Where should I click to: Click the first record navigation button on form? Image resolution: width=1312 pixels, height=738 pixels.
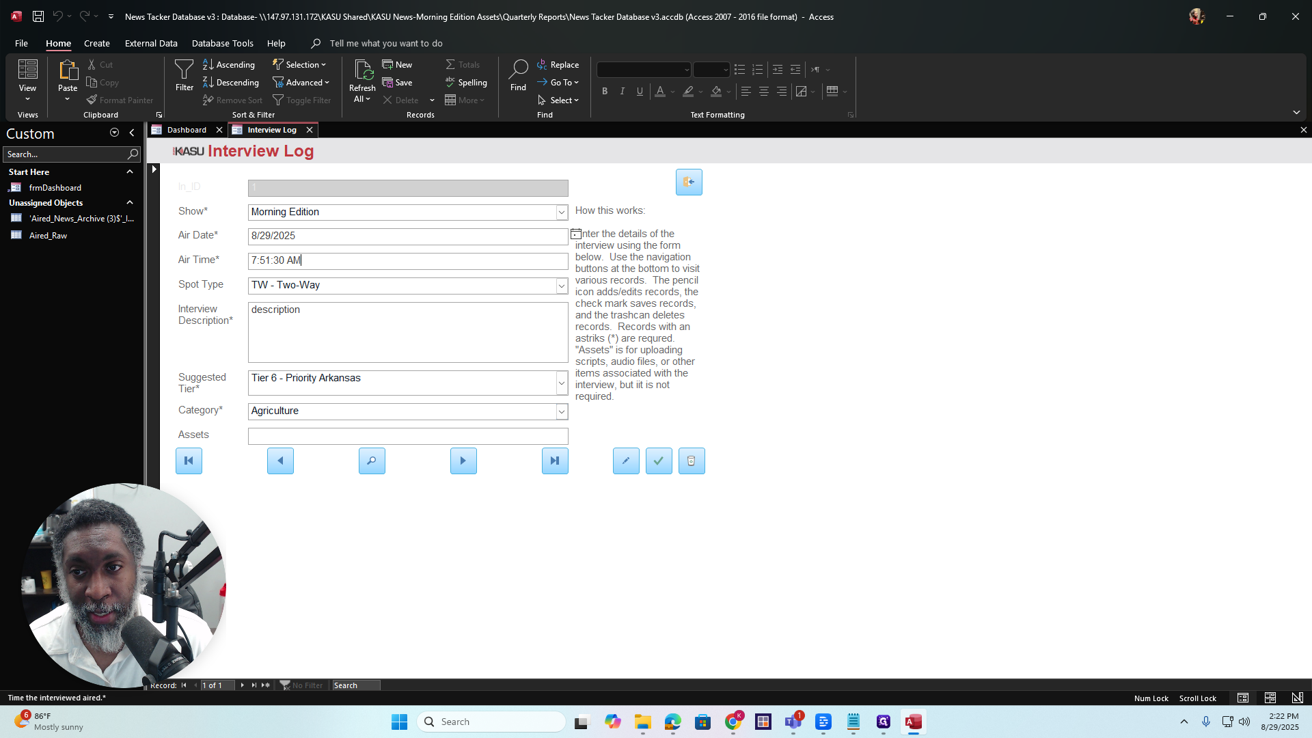189,461
